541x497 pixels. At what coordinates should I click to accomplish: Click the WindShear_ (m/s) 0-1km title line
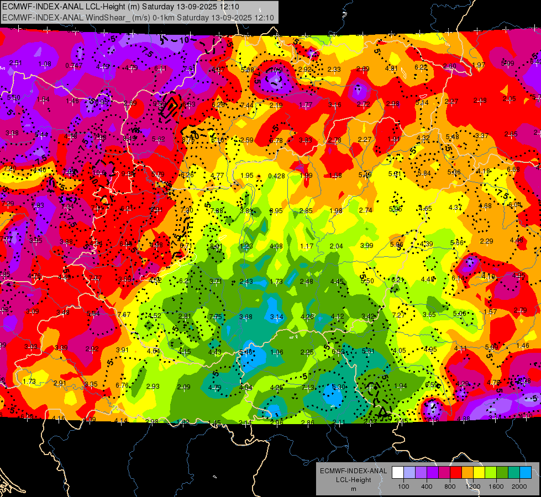pos(138,18)
